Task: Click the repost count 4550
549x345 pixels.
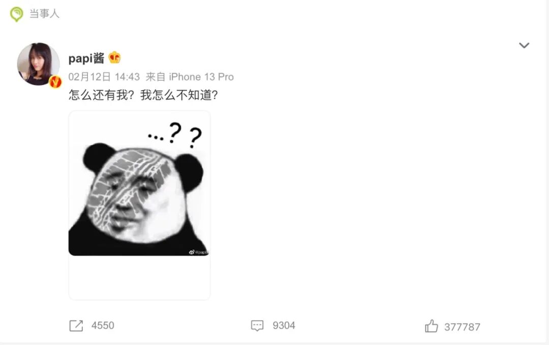Action: 103,325
